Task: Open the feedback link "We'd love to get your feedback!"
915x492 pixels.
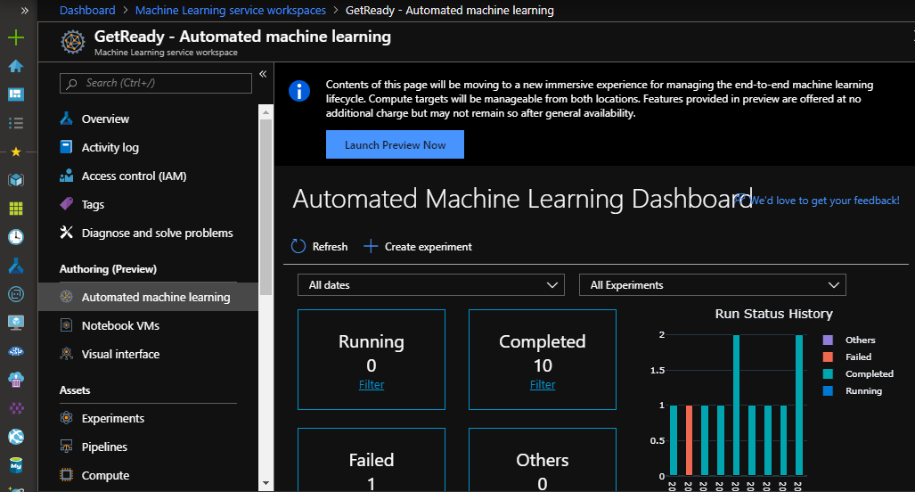Action: (x=824, y=201)
